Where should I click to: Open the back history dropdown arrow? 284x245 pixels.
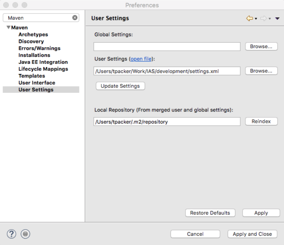[x=256, y=19]
